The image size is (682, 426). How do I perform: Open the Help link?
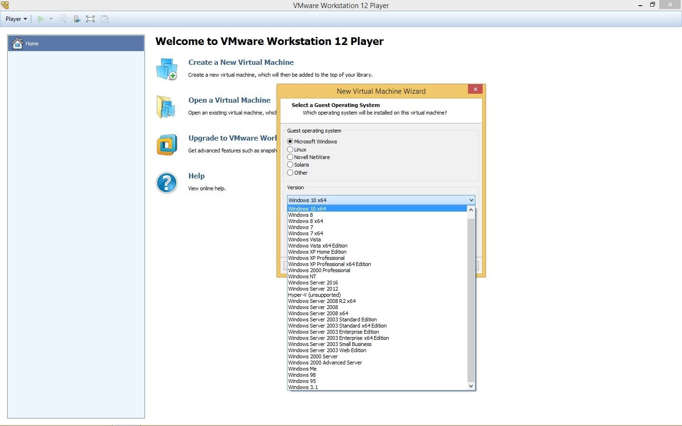(197, 176)
